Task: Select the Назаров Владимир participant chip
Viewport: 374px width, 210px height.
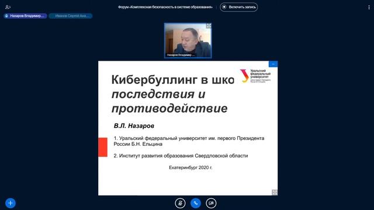Action: tap(25, 16)
